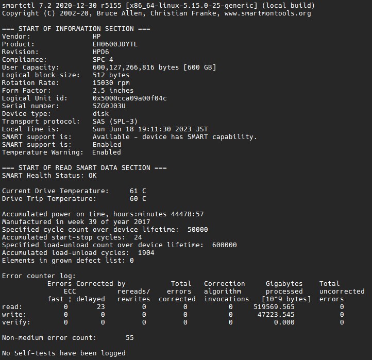Click the 15030 rpm rotation rate
Viewport: 372px width, 360px height.
pyautogui.click(x=111, y=83)
